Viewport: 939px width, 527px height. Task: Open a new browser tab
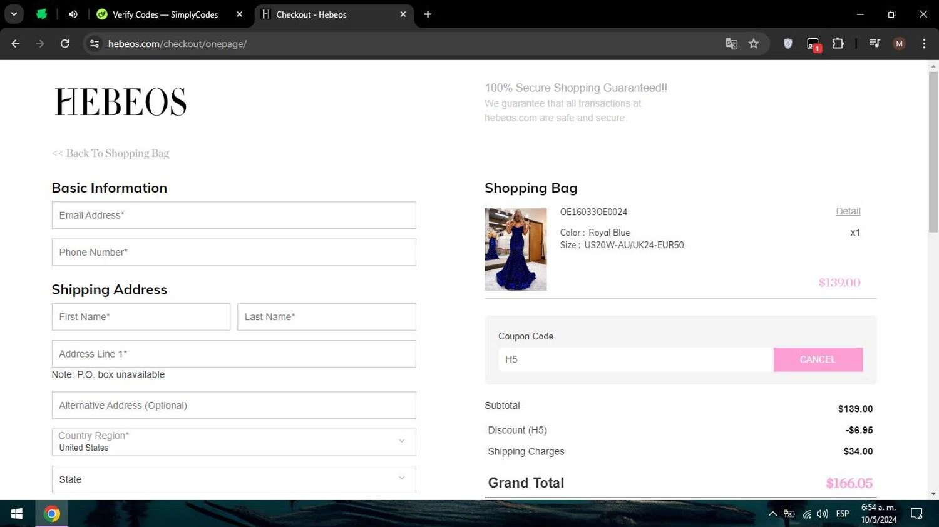tap(428, 14)
